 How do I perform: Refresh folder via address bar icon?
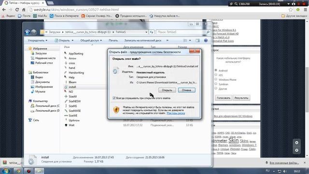click(151, 32)
